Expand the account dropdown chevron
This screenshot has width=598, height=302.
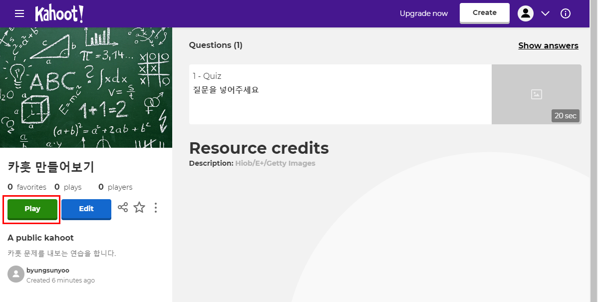click(x=546, y=14)
